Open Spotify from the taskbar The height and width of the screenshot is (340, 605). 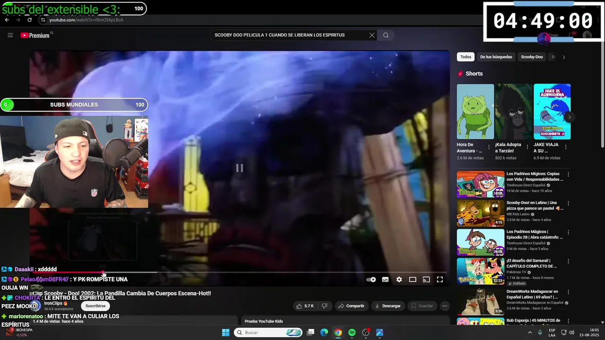[x=352, y=332]
